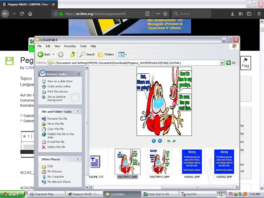Open the Edit menu
This screenshot has width=264, height=198.
[48, 46]
